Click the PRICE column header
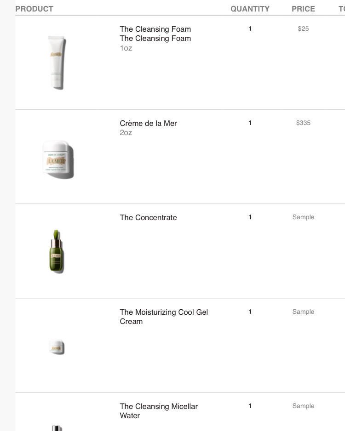This screenshot has width=345, height=431. (303, 9)
